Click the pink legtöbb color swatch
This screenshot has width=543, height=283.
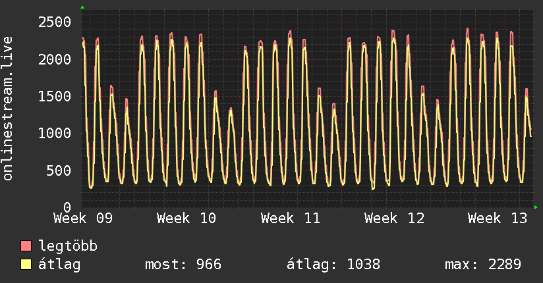(26, 245)
